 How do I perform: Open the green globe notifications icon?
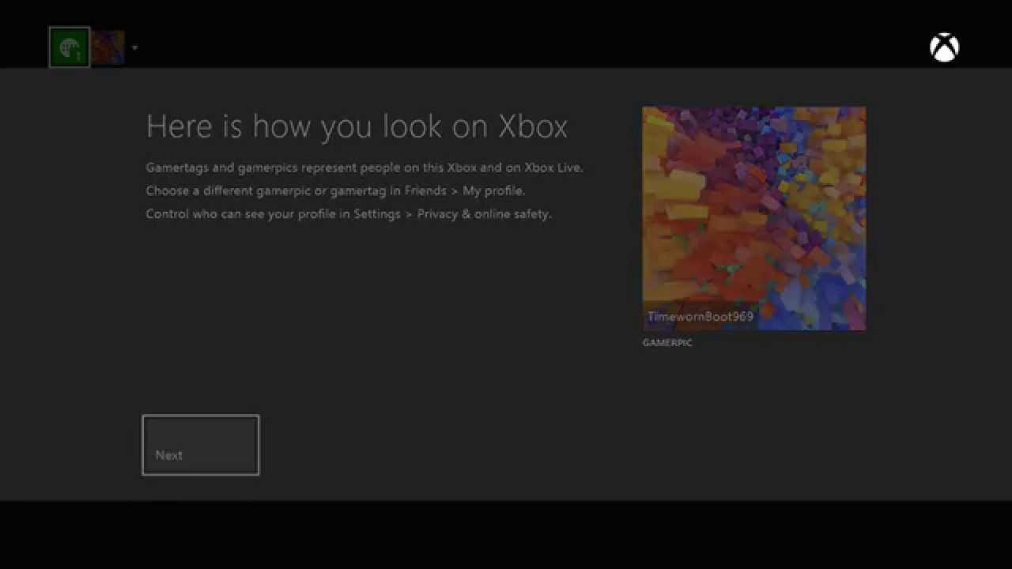pyautogui.click(x=70, y=47)
